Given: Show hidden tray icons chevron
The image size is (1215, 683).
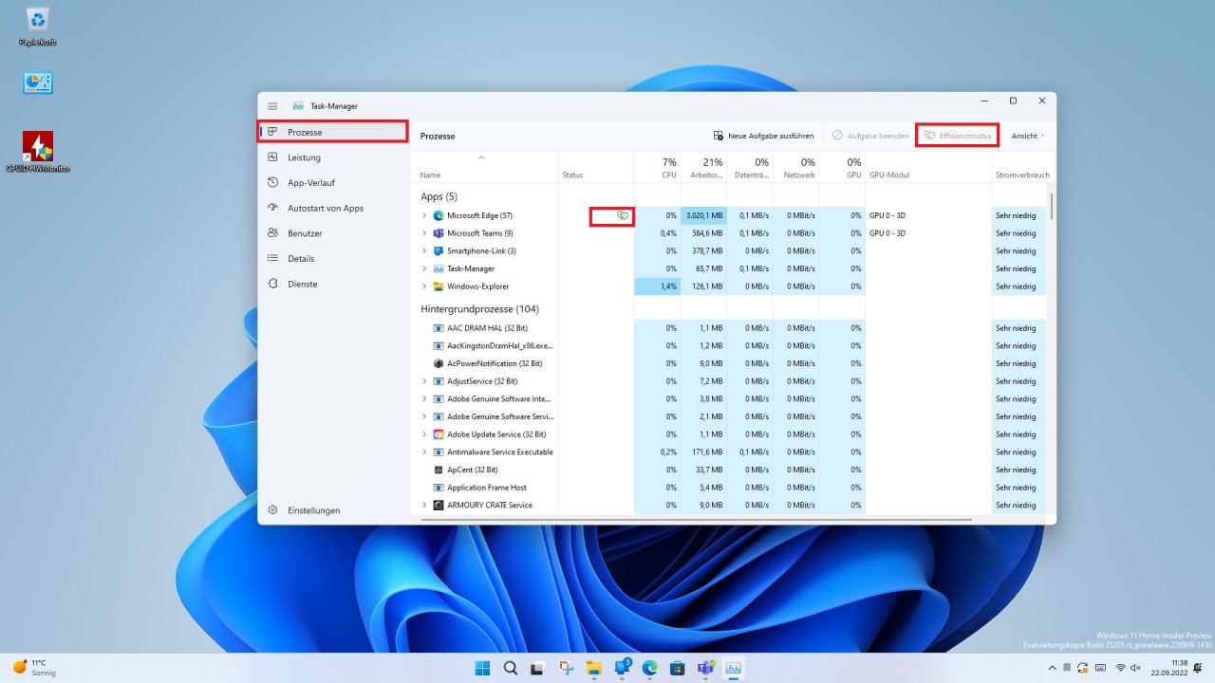Looking at the screenshot, I should click(x=1054, y=668).
